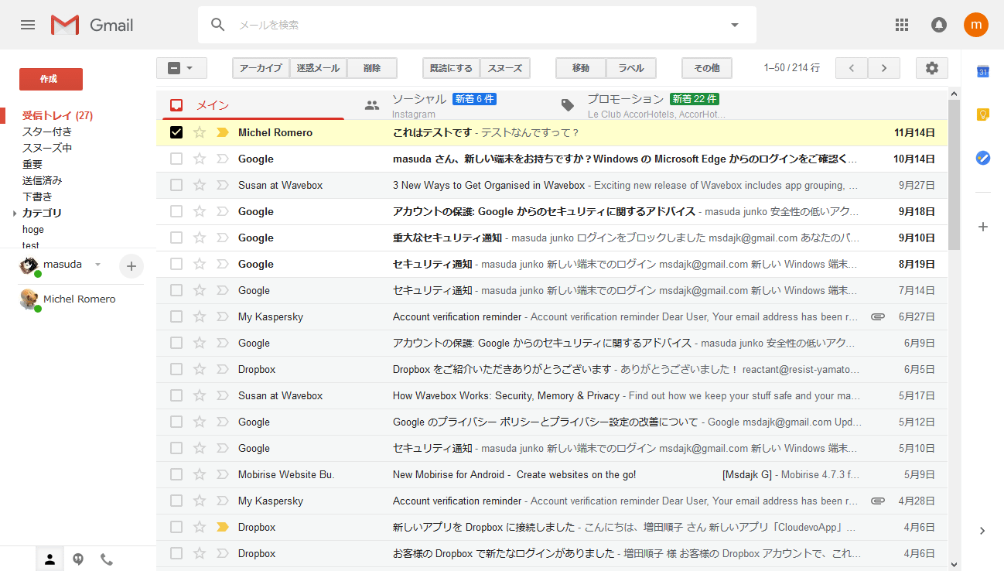Select the Google 10月14日 email checkbox
Screen dimensions: 1004x571
click(176, 159)
